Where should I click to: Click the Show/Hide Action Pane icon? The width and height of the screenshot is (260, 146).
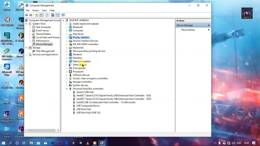click(57, 15)
